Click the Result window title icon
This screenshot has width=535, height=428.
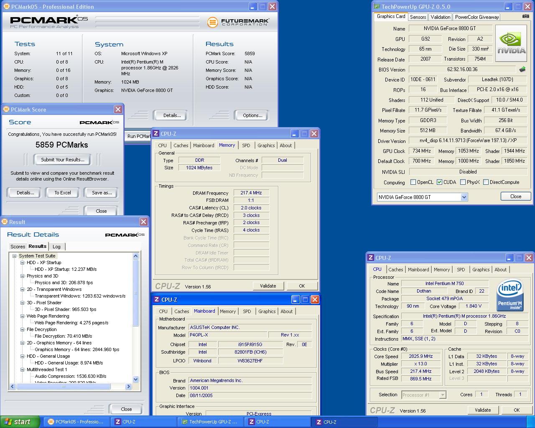click(5, 222)
